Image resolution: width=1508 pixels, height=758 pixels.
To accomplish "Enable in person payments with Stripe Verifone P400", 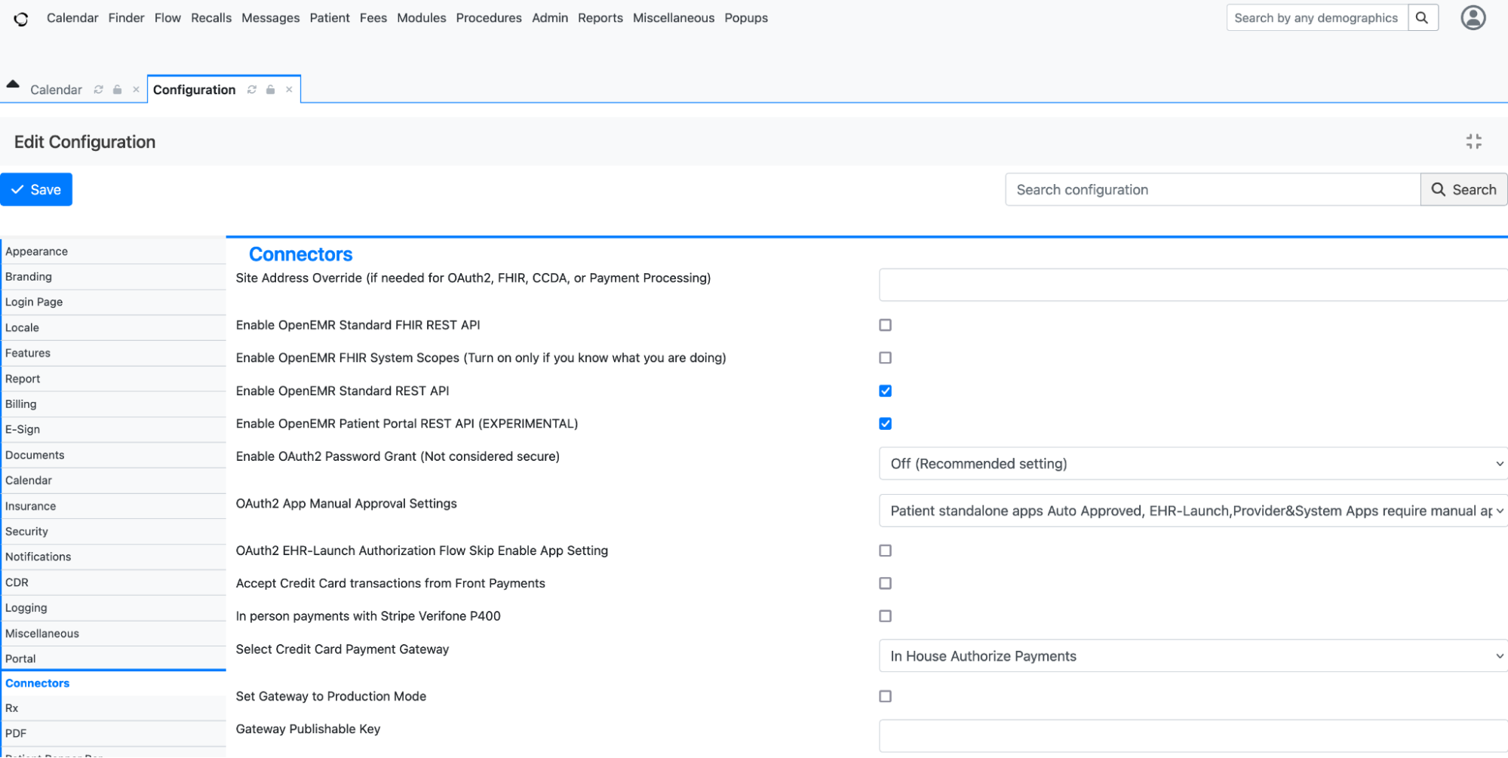I will tap(885, 617).
